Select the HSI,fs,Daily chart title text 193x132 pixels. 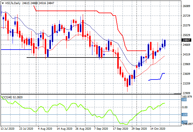pos(13,3)
